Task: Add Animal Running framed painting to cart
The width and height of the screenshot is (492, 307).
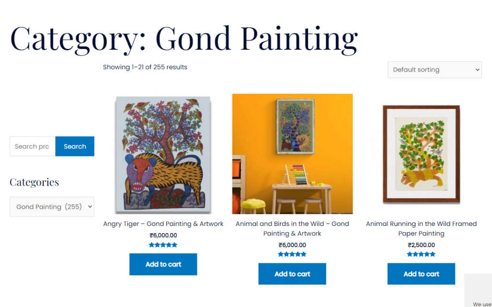Action: [x=421, y=274]
